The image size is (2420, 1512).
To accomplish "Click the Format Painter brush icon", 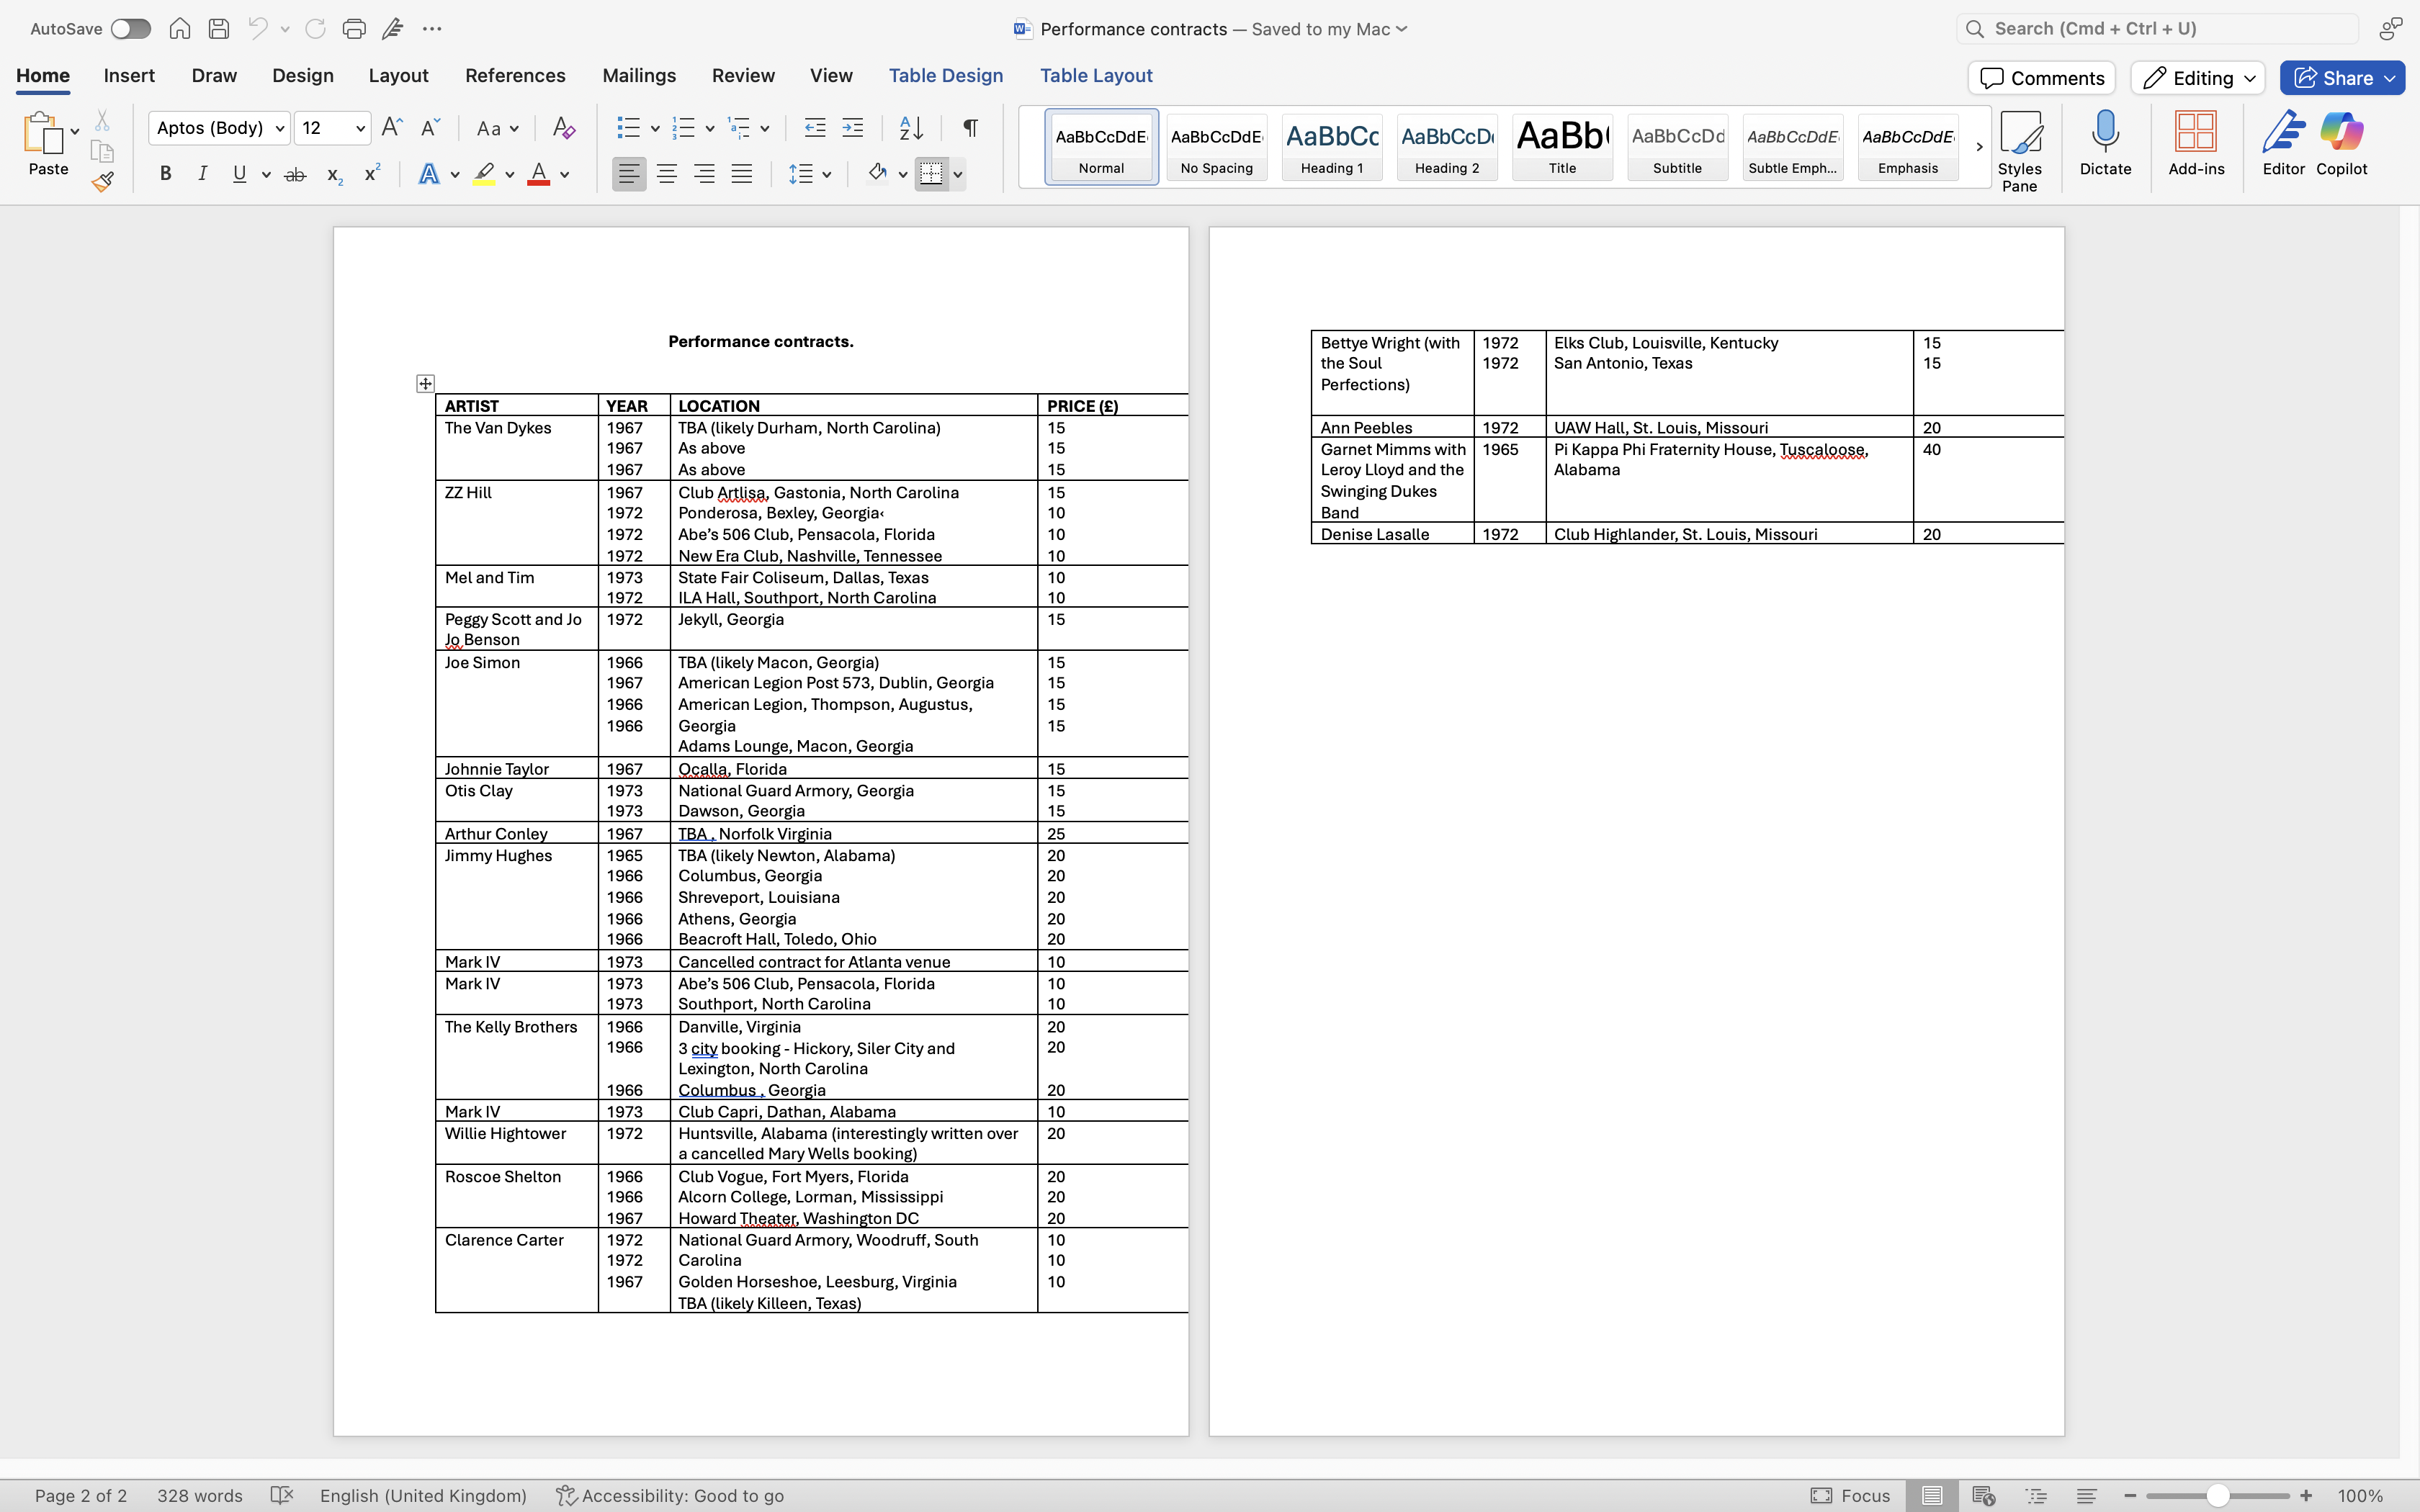I will coord(102,181).
